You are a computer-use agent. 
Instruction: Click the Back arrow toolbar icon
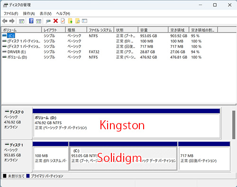pyautogui.click(x=5, y=21)
